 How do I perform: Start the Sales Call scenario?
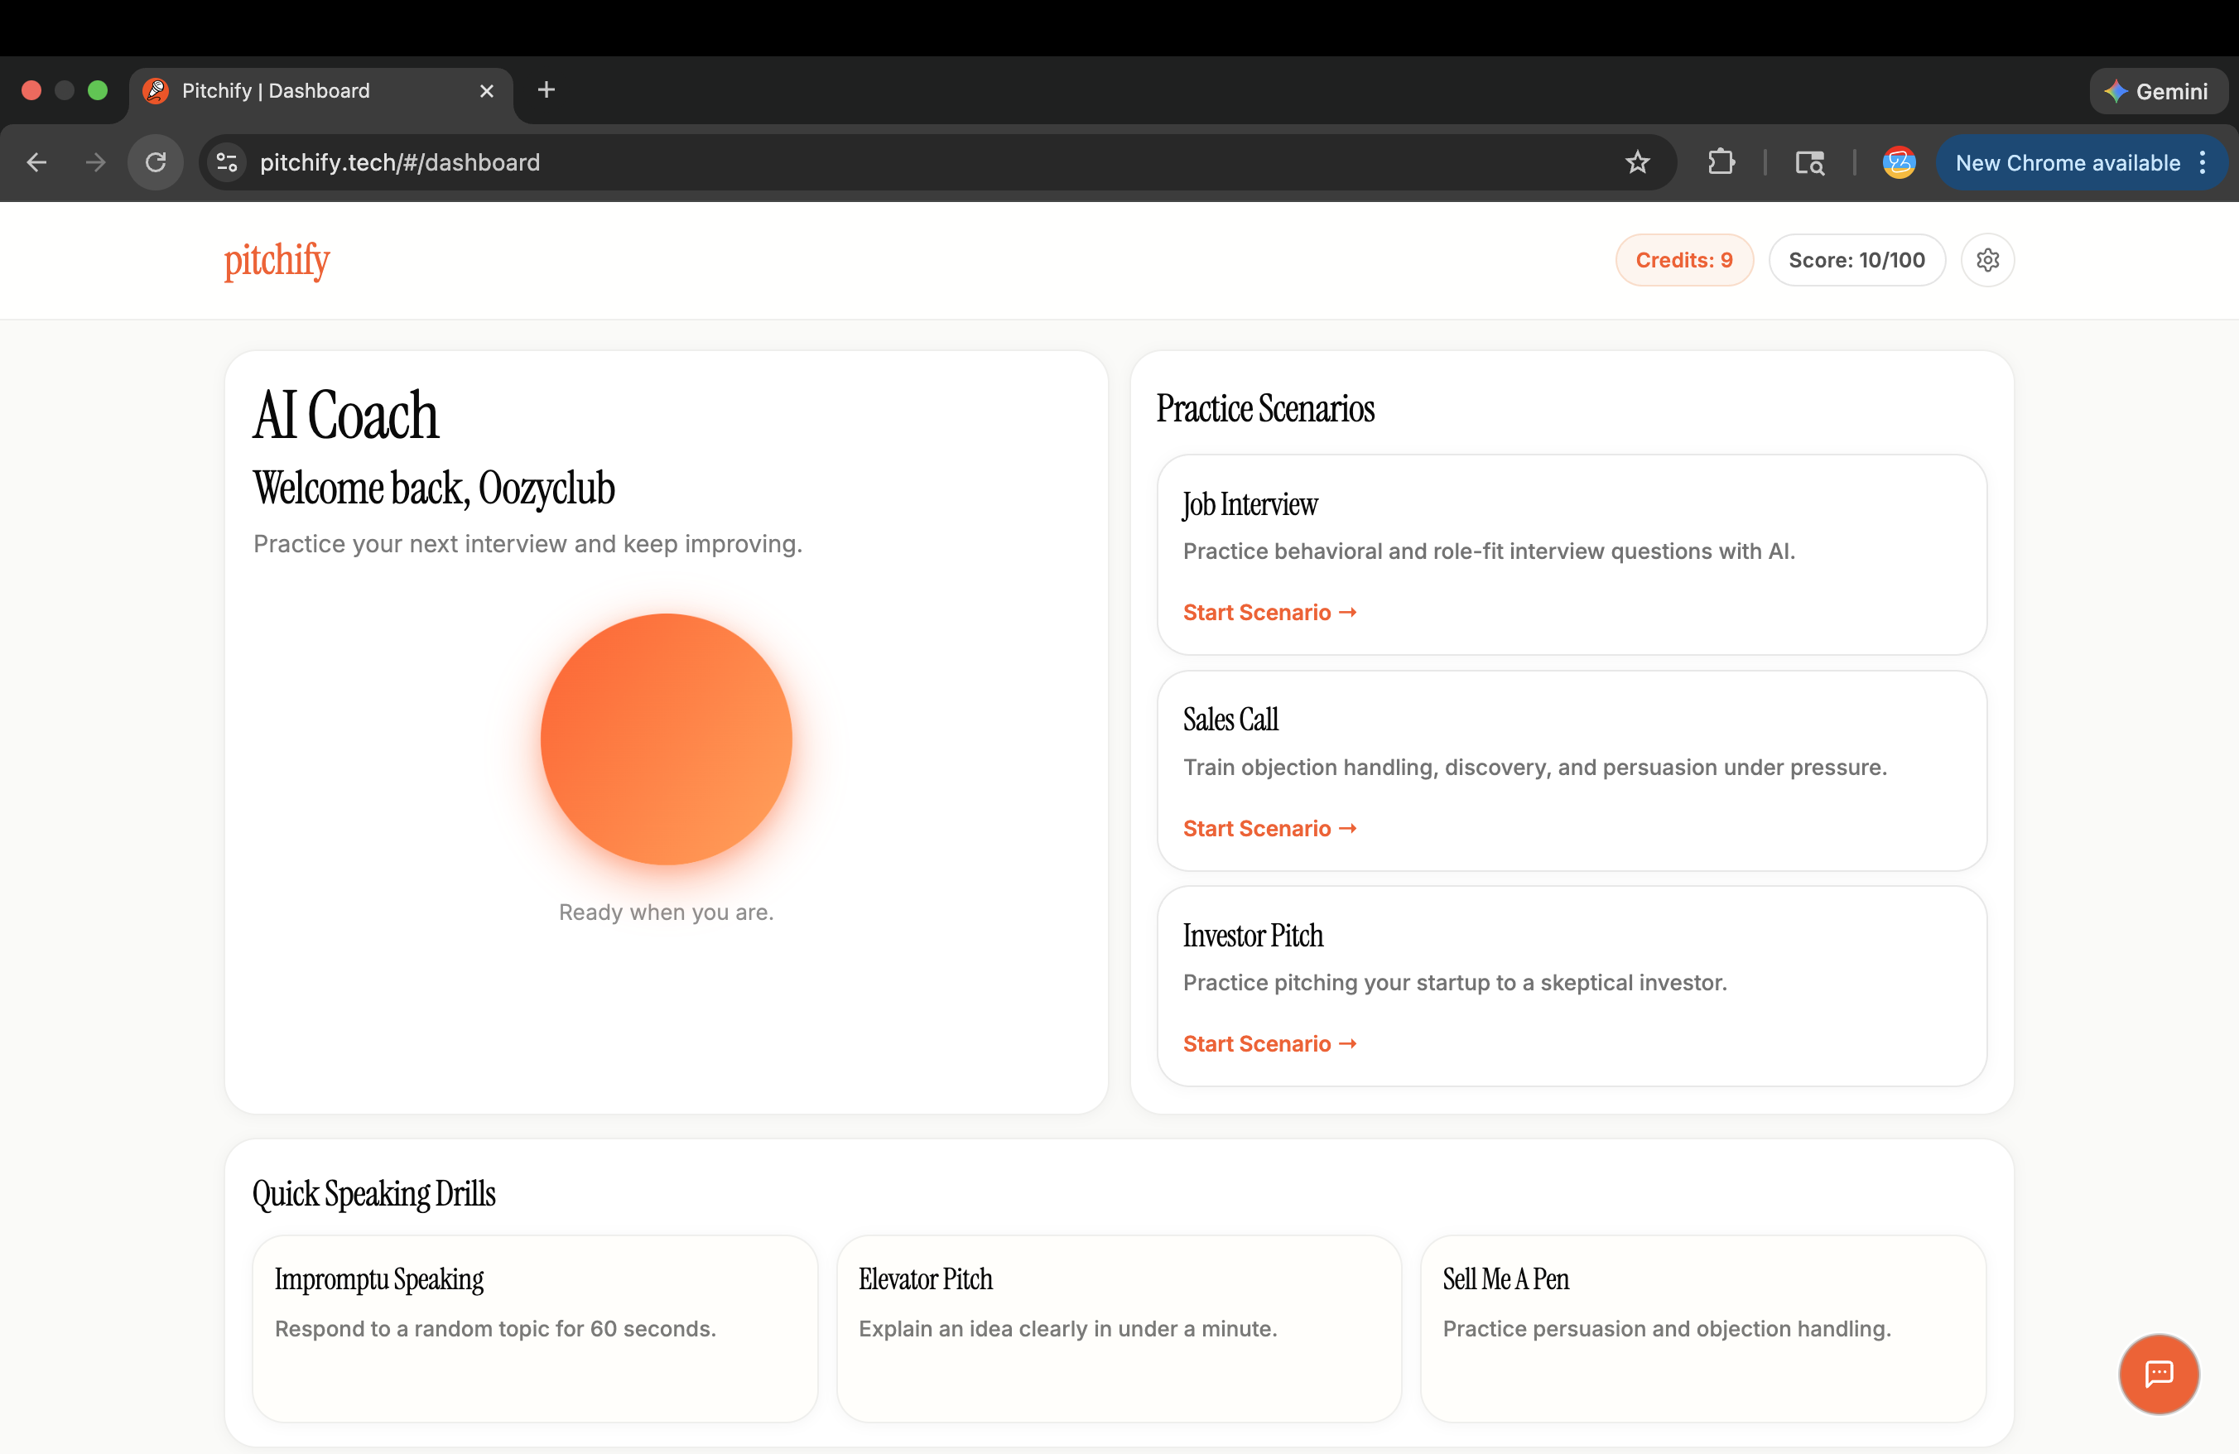1269,829
